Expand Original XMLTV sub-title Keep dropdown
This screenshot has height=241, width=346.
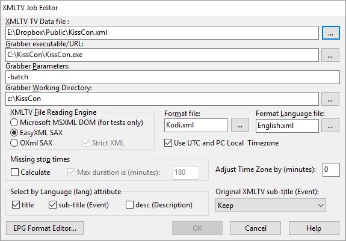[271, 206]
